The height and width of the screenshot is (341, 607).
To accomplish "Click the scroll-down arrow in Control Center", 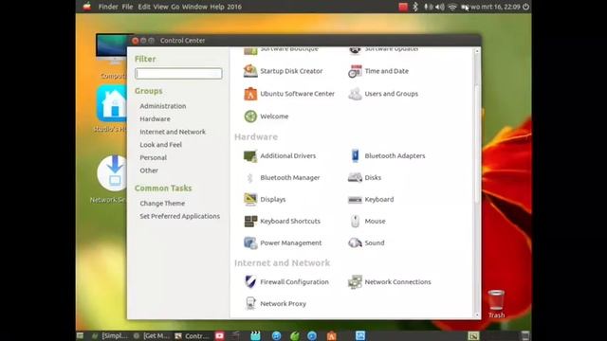I will pos(477,315).
